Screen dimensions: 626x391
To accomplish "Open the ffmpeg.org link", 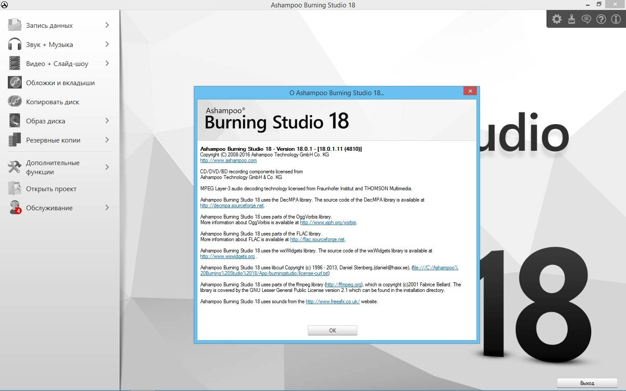I will [343, 285].
